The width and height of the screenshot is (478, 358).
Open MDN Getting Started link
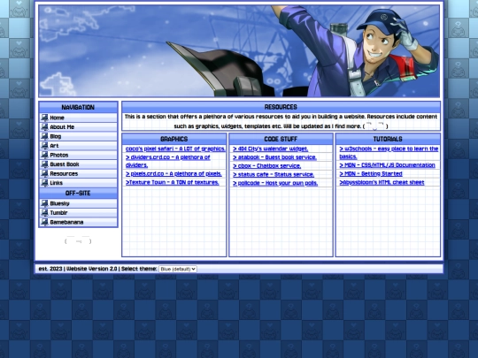[x=371, y=174]
